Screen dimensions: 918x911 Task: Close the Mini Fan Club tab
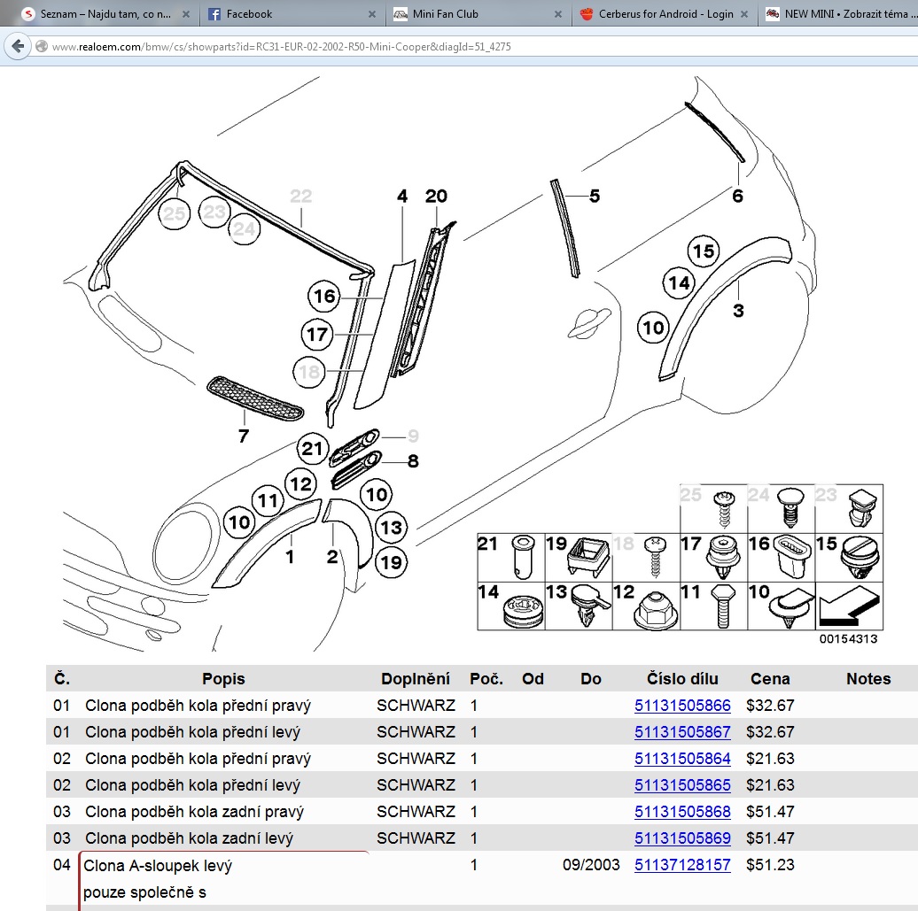tap(557, 14)
